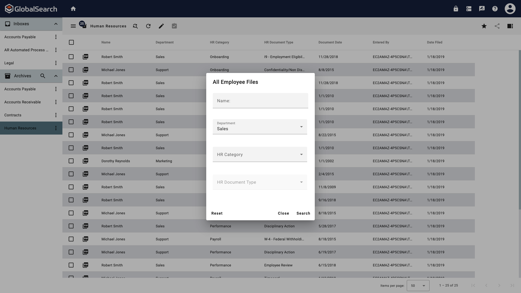Click the Reset button in dialog
The height and width of the screenshot is (293, 521).
click(x=217, y=213)
